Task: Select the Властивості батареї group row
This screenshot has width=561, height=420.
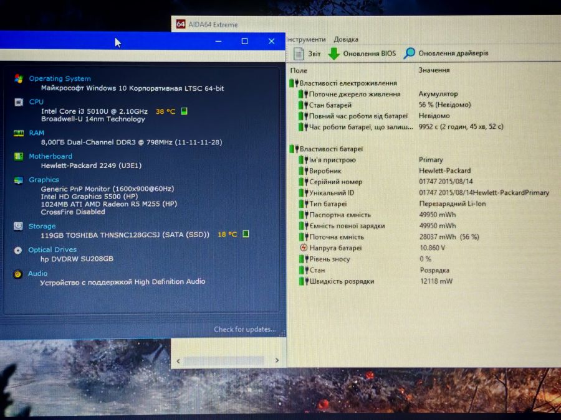Action: point(326,149)
